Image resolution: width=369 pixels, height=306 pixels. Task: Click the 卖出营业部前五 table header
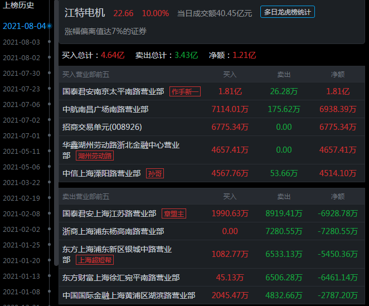86,197
